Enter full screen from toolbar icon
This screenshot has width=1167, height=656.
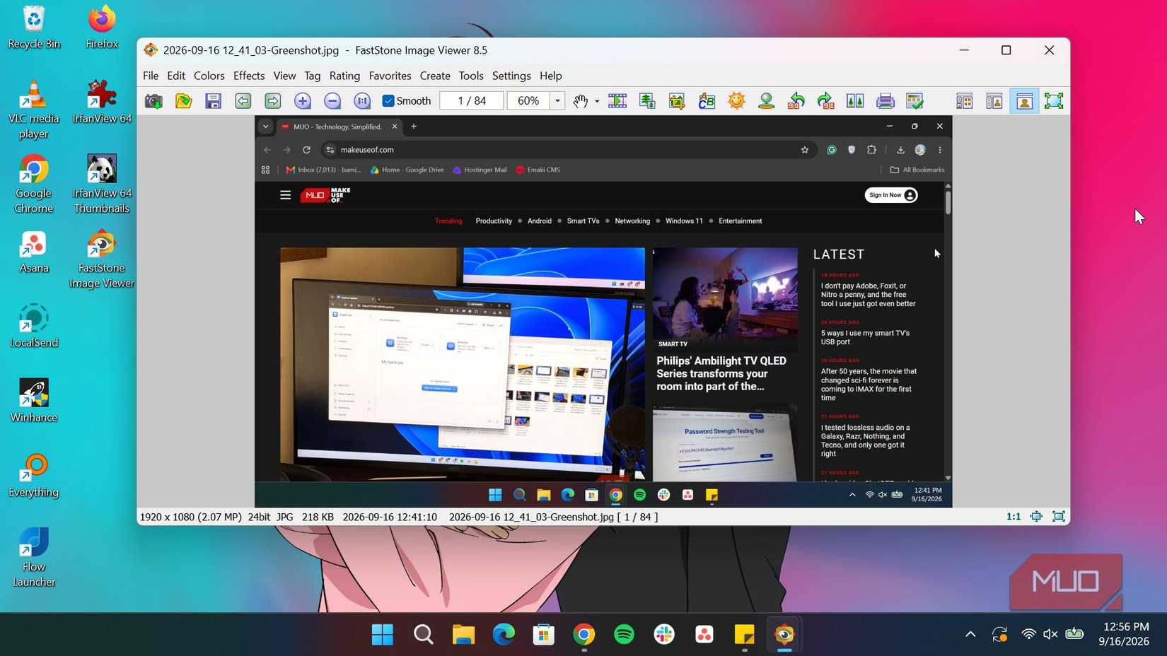[1054, 101]
